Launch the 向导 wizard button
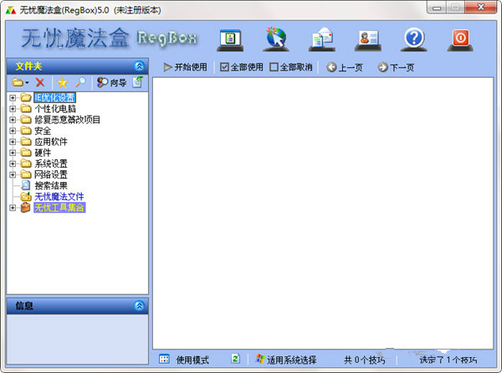Viewport: 502px width, 373px height. (x=112, y=82)
